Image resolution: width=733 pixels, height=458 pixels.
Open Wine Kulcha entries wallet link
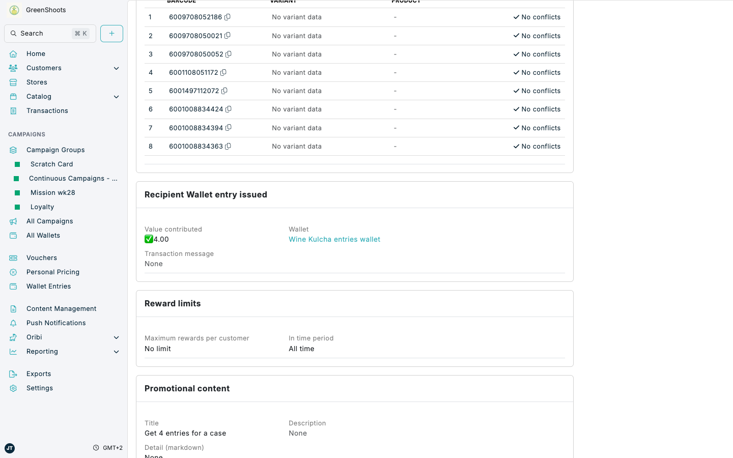(334, 240)
